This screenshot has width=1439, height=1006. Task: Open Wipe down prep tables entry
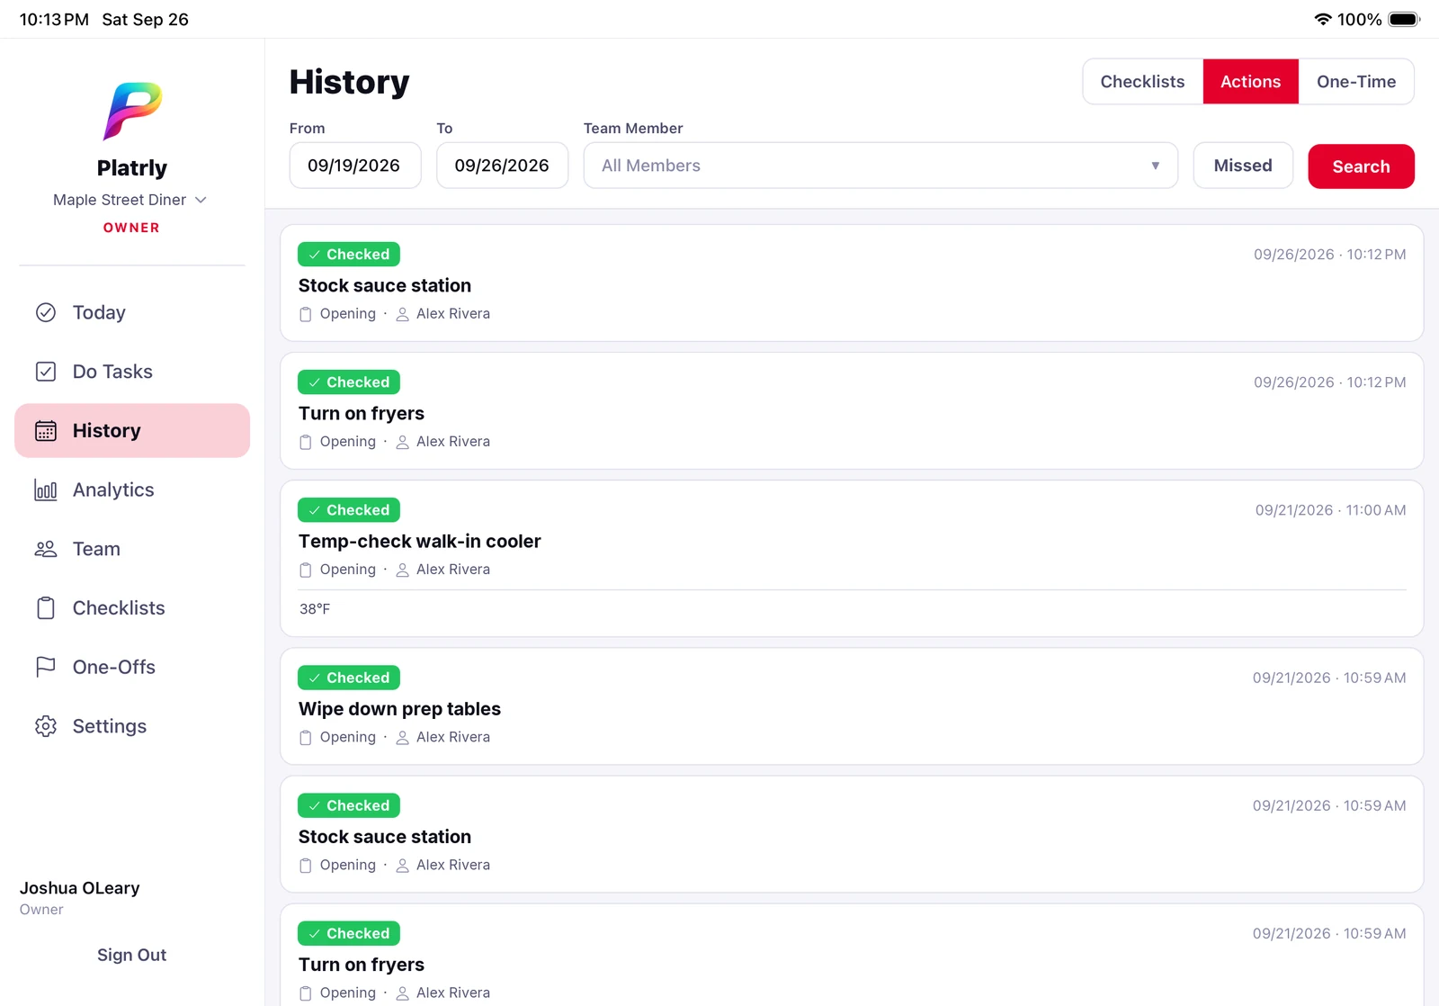coord(852,706)
